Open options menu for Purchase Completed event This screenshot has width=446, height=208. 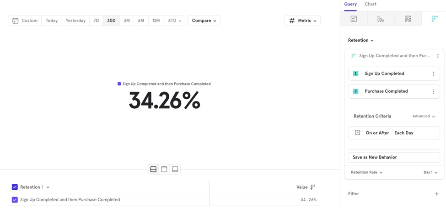(x=434, y=91)
